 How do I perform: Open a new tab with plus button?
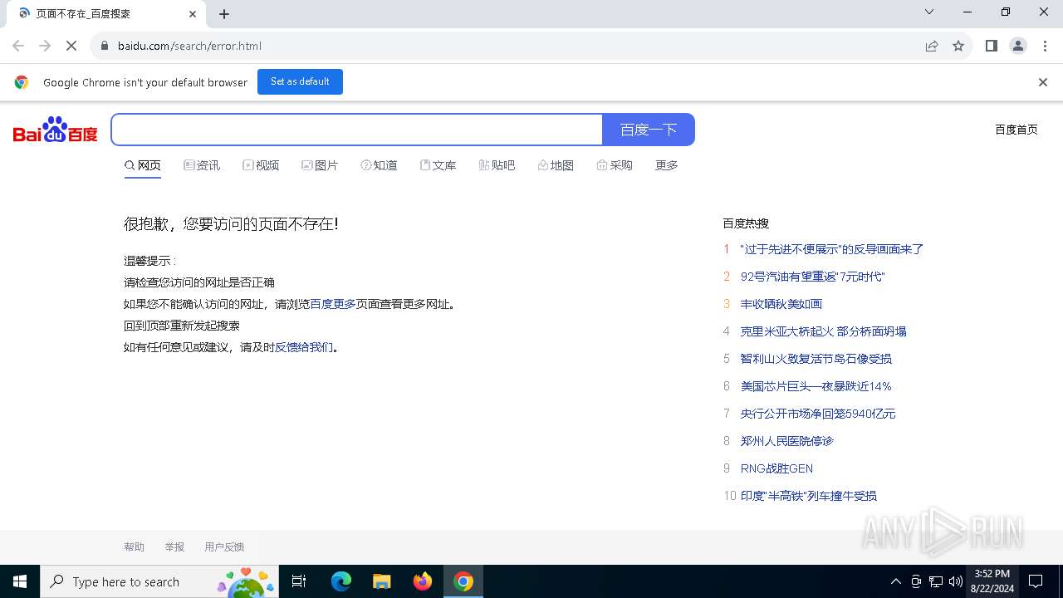point(224,13)
